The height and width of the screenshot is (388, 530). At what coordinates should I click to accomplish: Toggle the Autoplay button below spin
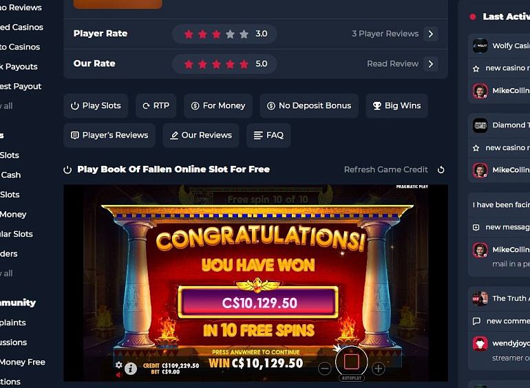pyautogui.click(x=351, y=378)
